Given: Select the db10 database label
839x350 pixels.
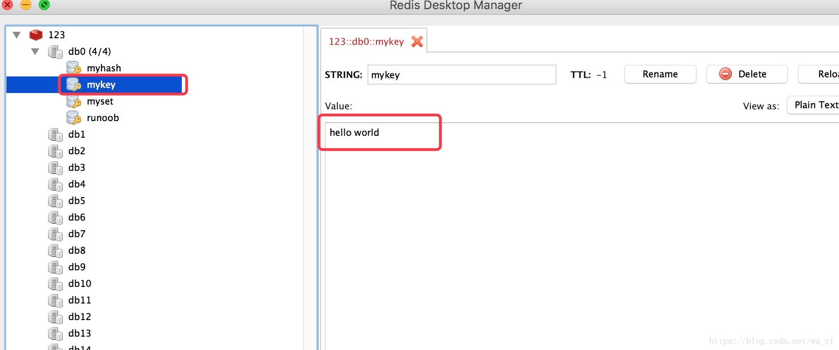Looking at the screenshot, I should tap(80, 284).
